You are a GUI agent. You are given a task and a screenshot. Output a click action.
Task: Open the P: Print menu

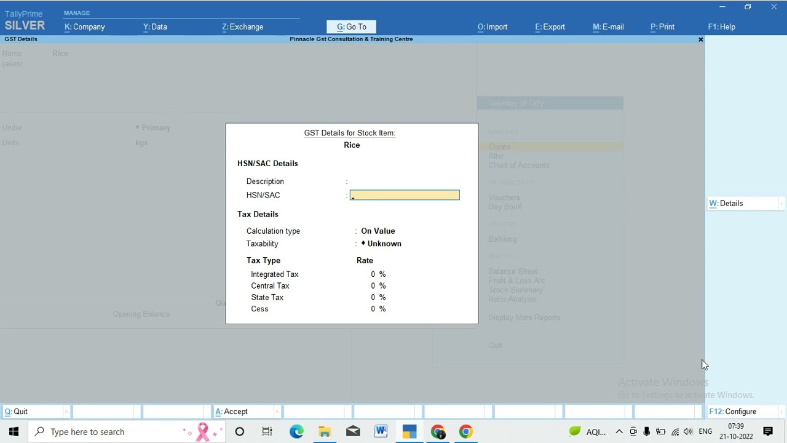pos(662,27)
